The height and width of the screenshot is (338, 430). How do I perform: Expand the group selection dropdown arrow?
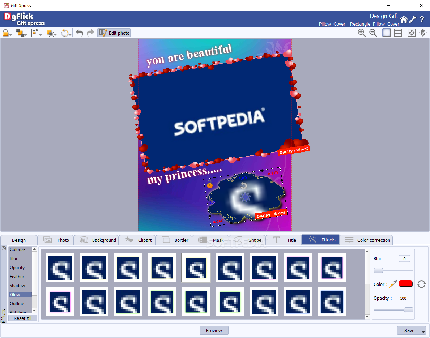pyautogui.click(x=55, y=35)
